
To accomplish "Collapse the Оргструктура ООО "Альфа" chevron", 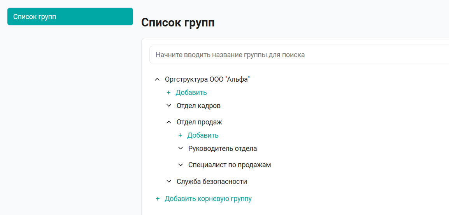I will 157,80.
